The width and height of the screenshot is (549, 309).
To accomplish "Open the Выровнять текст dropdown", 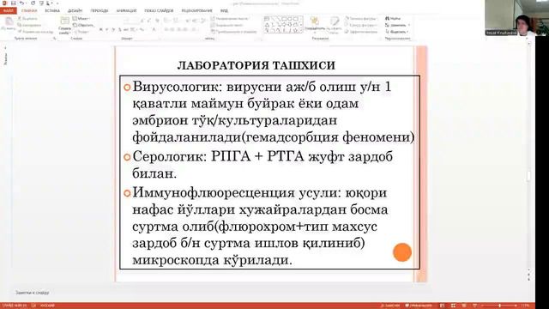I will pos(227,25).
